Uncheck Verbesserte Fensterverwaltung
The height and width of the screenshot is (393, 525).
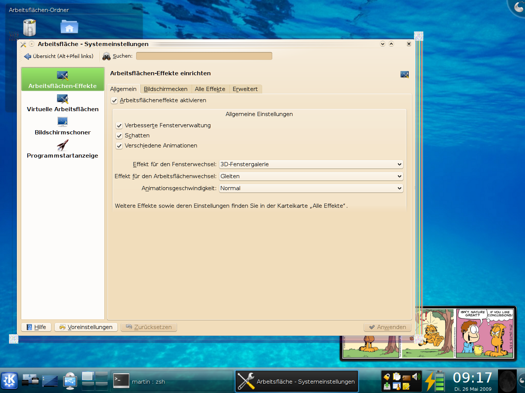click(119, 126)
